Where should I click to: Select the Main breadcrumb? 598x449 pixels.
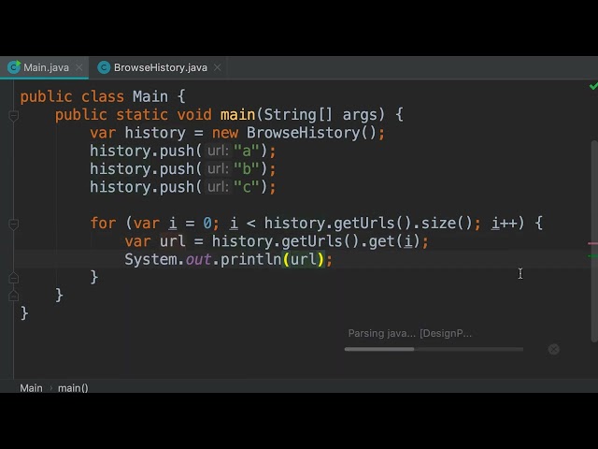click(x=31, y=388)
